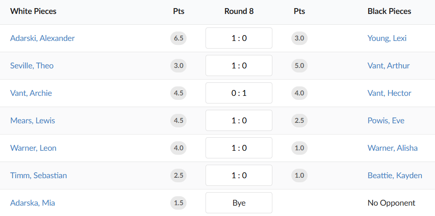Open Warner, Leon player page
The height and width of the screenshot is (216, 435).
(33, 148)
